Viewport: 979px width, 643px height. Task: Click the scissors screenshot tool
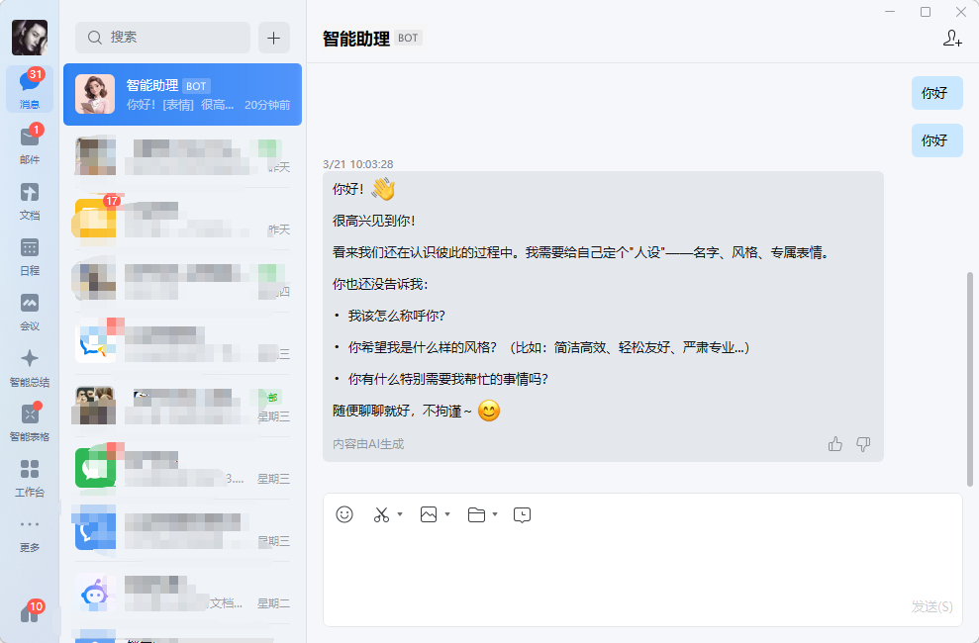click(381, 514)
